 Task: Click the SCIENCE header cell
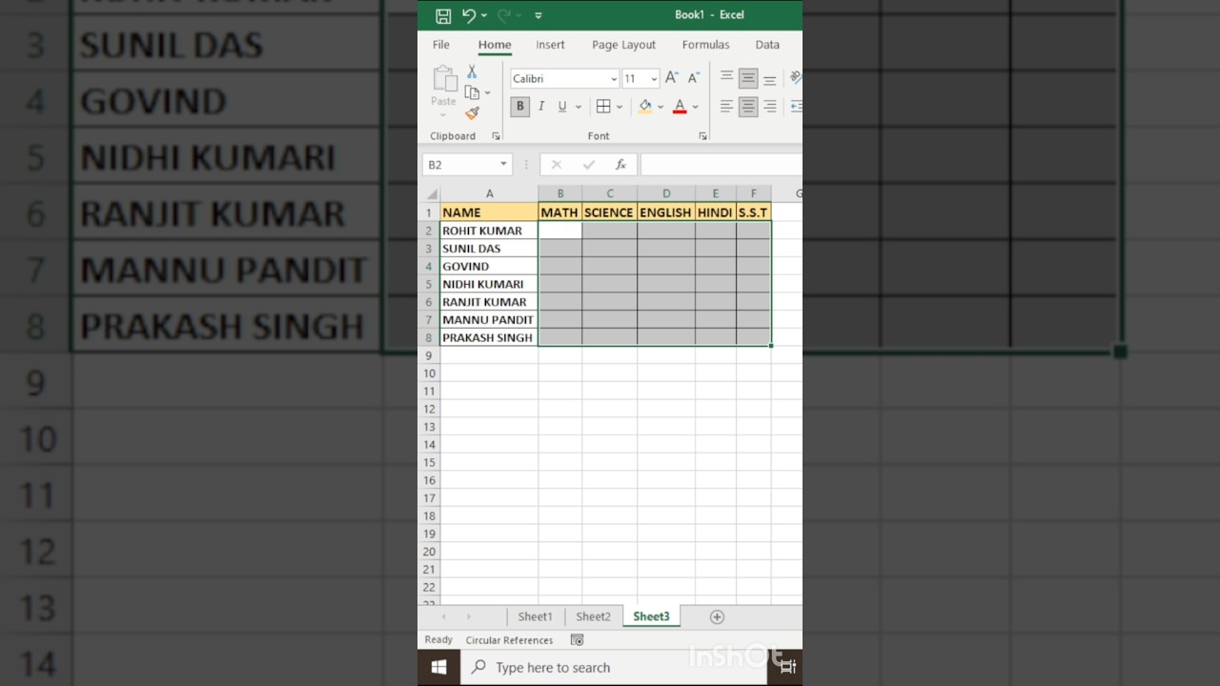tap(609, 212)
